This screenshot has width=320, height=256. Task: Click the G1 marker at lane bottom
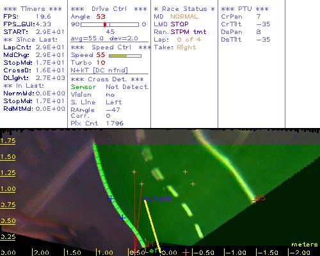(150, 244)
